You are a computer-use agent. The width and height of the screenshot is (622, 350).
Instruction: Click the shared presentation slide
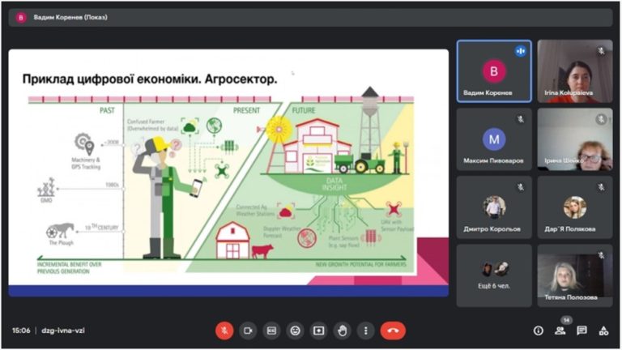click(x=228, y=173)
